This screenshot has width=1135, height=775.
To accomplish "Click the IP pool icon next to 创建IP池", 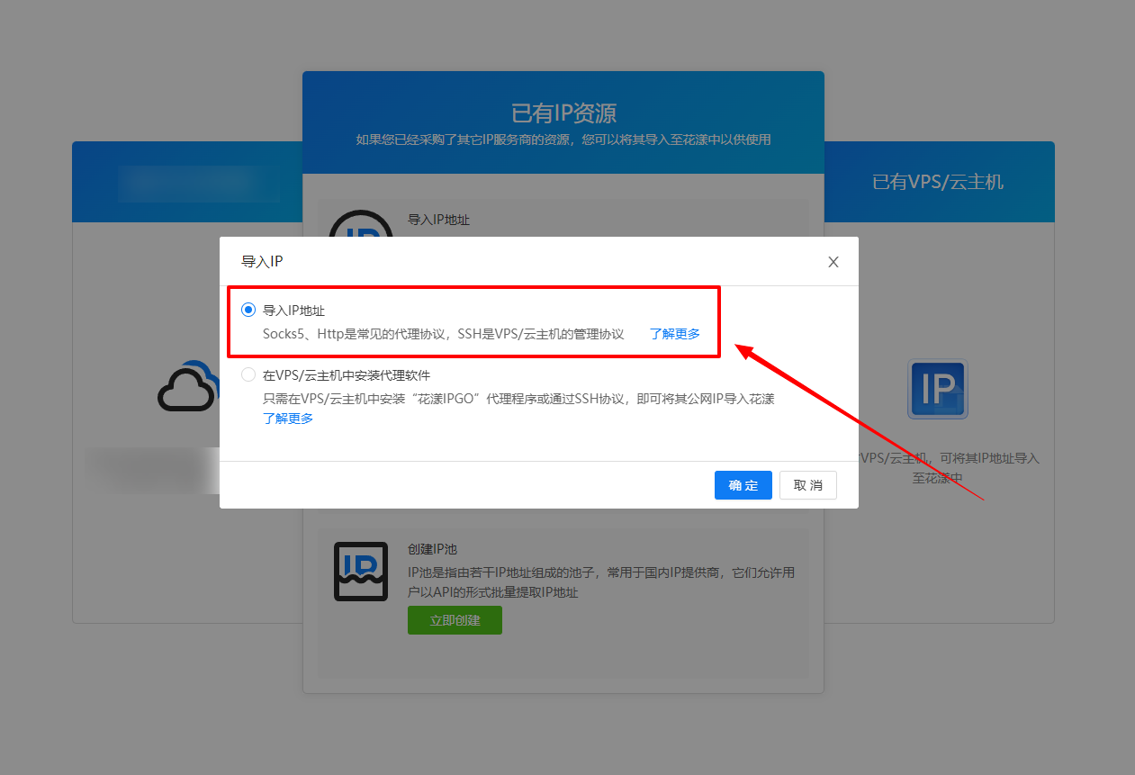I will tap(361, 570).
